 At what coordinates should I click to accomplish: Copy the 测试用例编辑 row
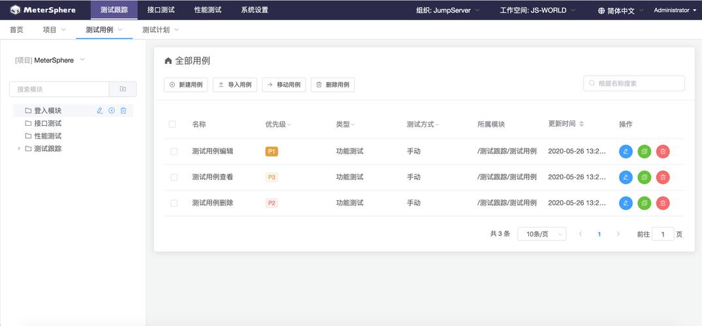tap(645, 152)
